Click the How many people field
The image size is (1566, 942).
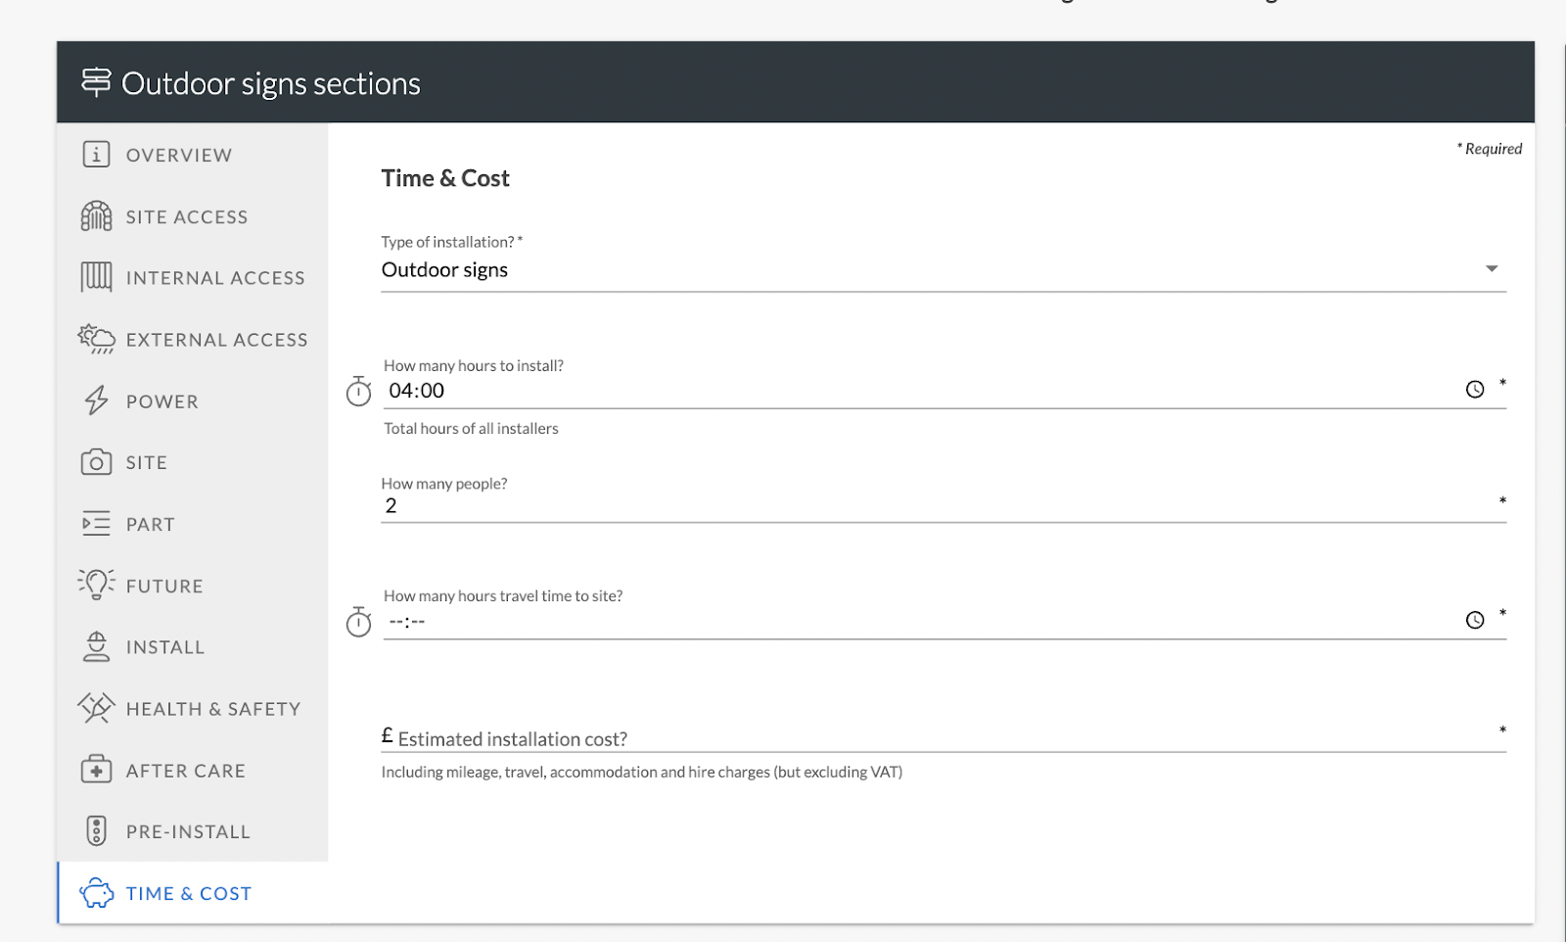pos(944,506)
